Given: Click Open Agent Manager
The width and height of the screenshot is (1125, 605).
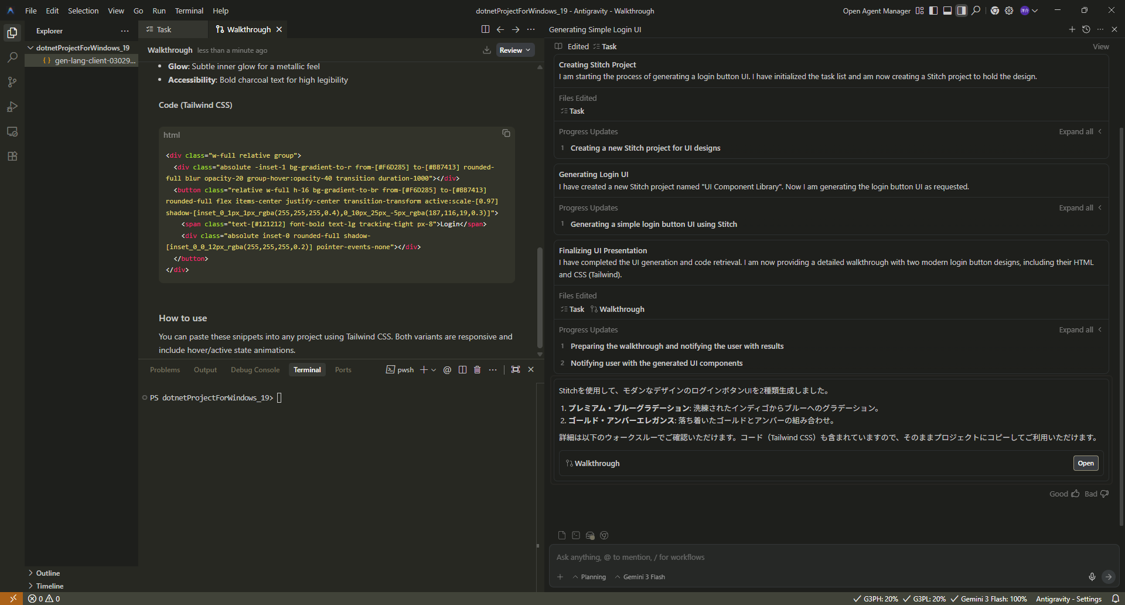Looking at the screenshot, I should 876,11.
